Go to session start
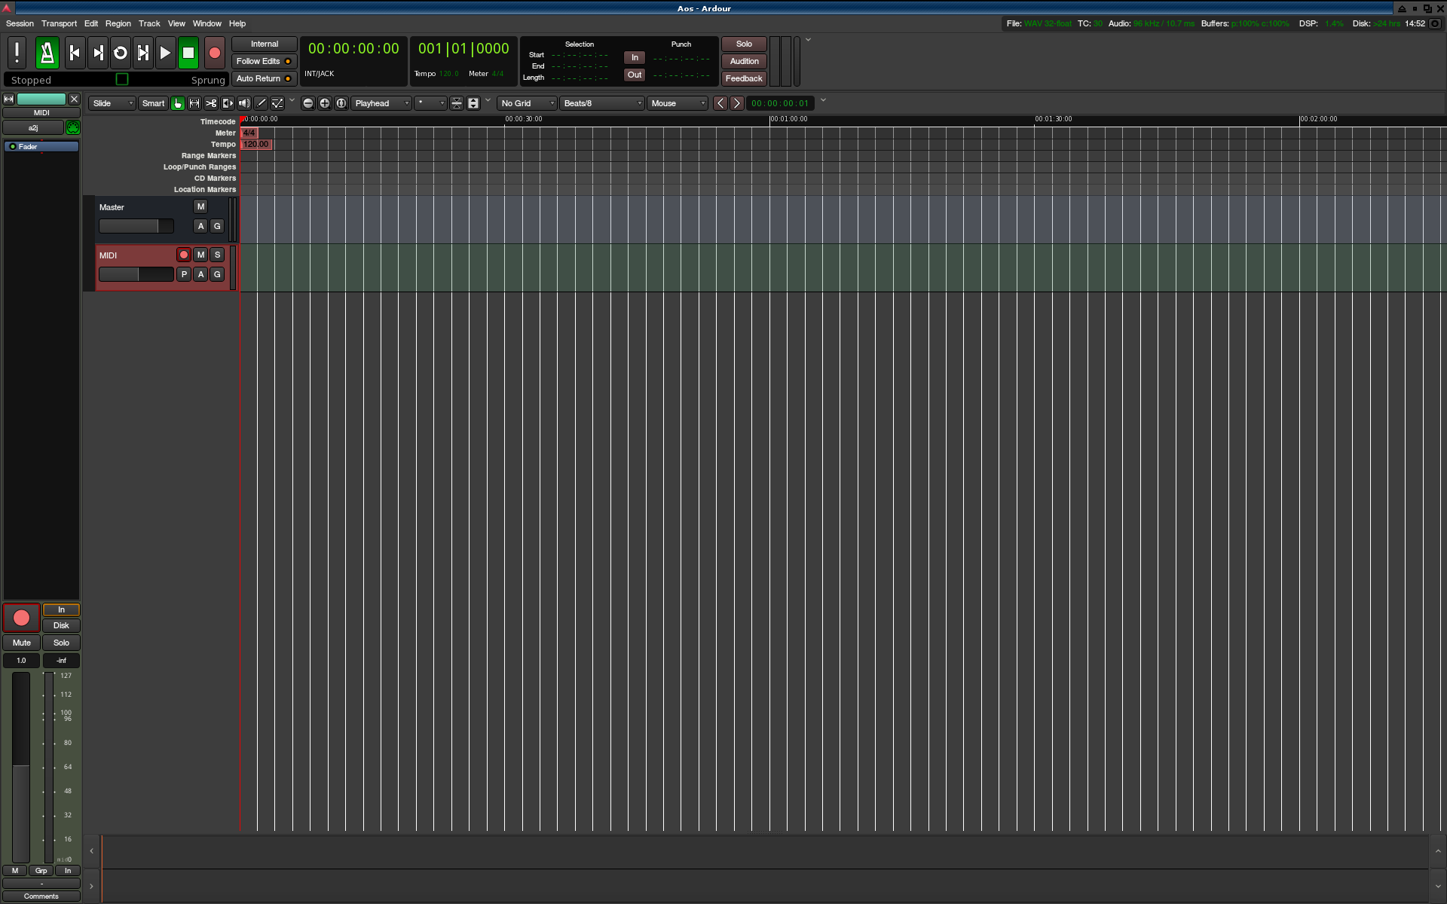Viewport: 1447px width, 904px height. coord(75,53)
